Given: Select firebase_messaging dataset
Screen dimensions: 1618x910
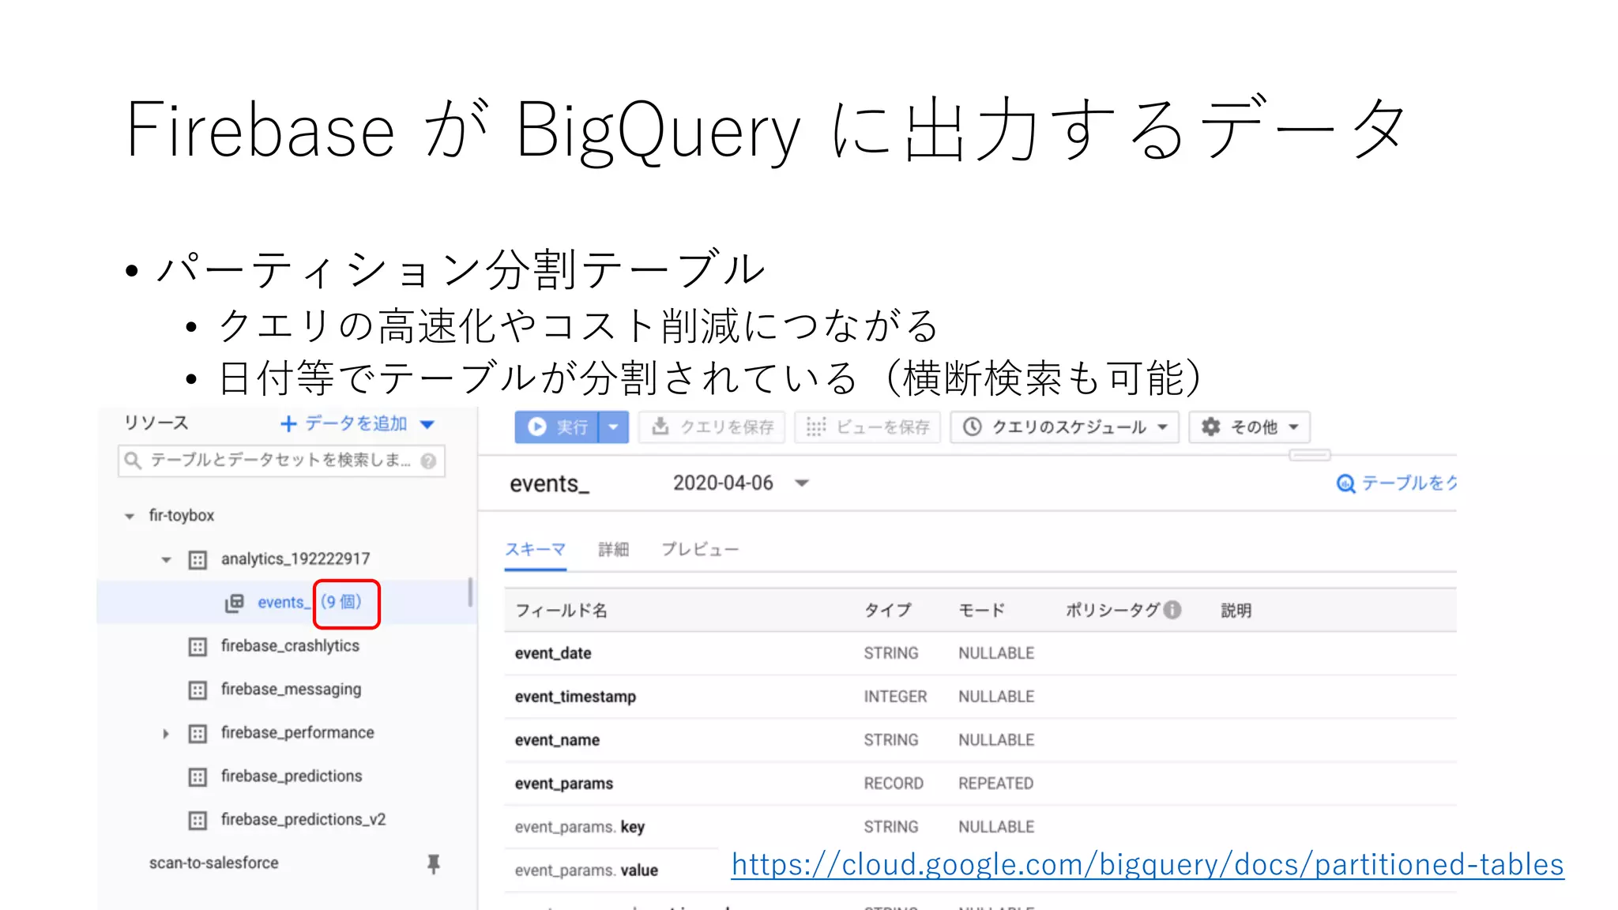Looking at the screenshot, I should 291,690.
